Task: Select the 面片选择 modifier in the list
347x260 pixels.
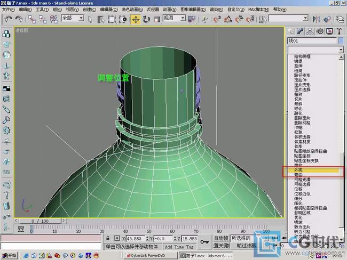Action: click(x=302, y=90)
